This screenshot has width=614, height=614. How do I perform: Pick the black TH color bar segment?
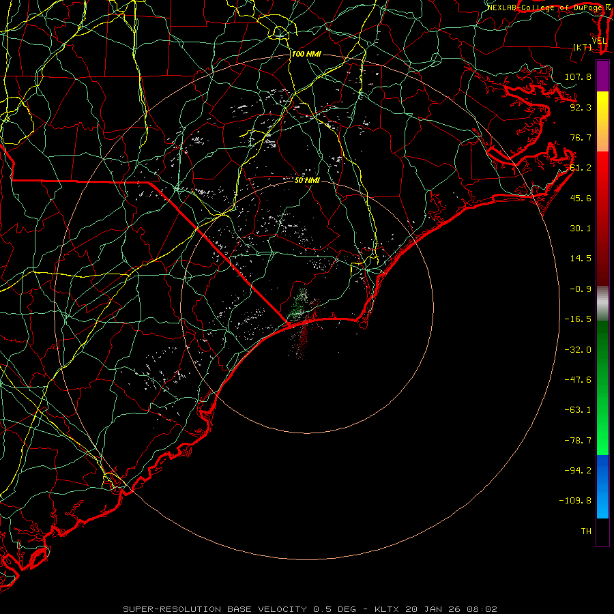click(602, 532)
